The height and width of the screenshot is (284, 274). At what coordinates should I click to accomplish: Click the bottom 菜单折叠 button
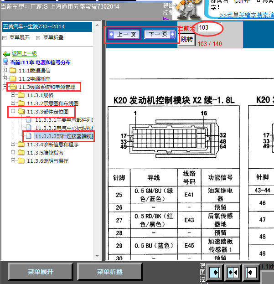click(x=109, y=272)
